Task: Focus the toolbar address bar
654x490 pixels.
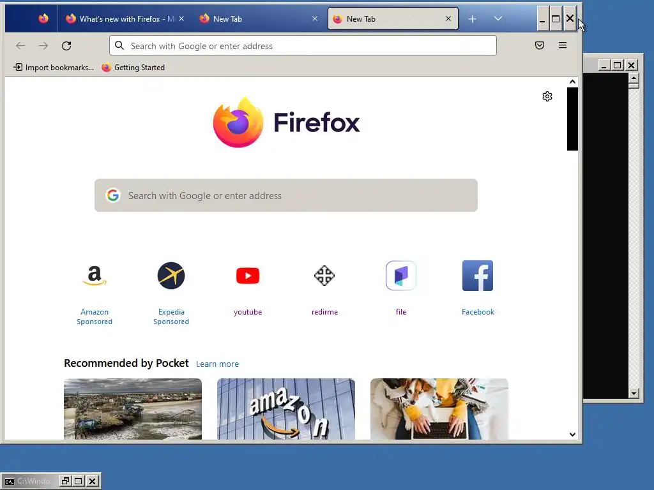Action: pyautogui.click(x=303, y=45)
